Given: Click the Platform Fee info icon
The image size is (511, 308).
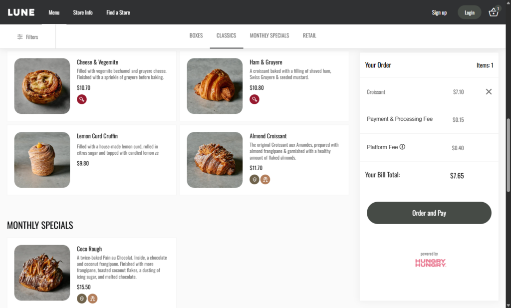Looking at the screenshot, I should [x=402, y=147].
